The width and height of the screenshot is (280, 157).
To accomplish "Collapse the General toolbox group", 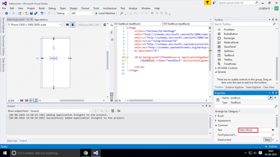I will tap(216, 72).
